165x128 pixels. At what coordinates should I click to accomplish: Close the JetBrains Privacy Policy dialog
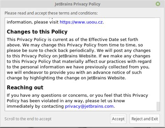click(158, 4)
